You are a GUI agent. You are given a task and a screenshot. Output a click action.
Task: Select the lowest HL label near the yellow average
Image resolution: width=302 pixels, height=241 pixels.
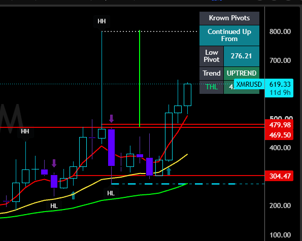pos(54,206)
